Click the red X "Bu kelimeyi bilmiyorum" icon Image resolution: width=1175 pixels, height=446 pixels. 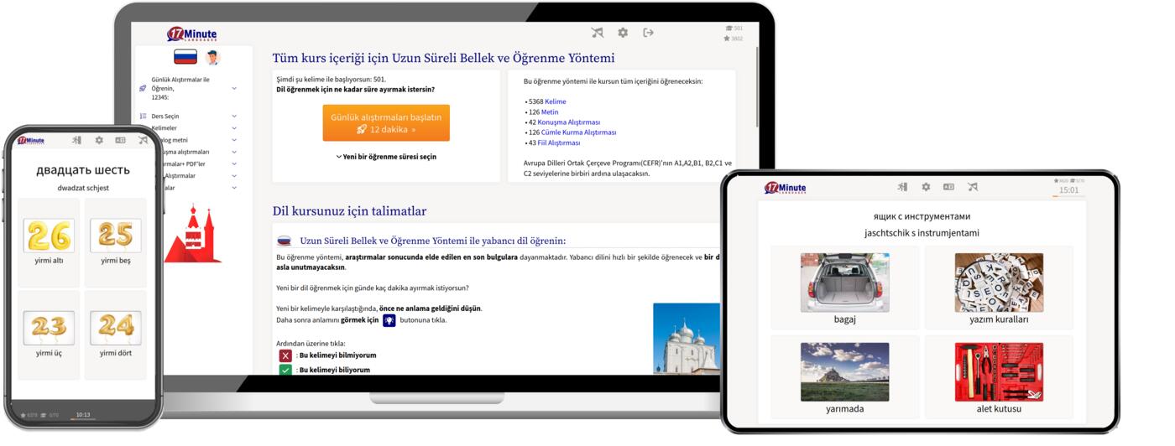tap(285, 355)
